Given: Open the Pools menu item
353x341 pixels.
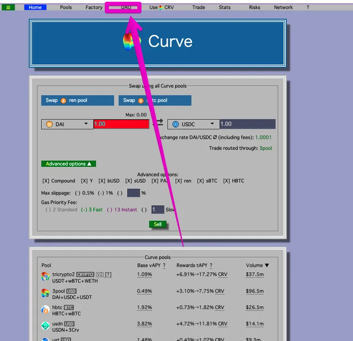Looking at the screenshot, I should click(x=66, y=7).
